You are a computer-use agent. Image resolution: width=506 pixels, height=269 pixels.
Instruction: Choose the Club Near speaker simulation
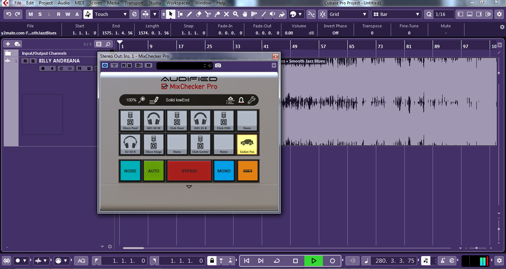coord(177,120)
